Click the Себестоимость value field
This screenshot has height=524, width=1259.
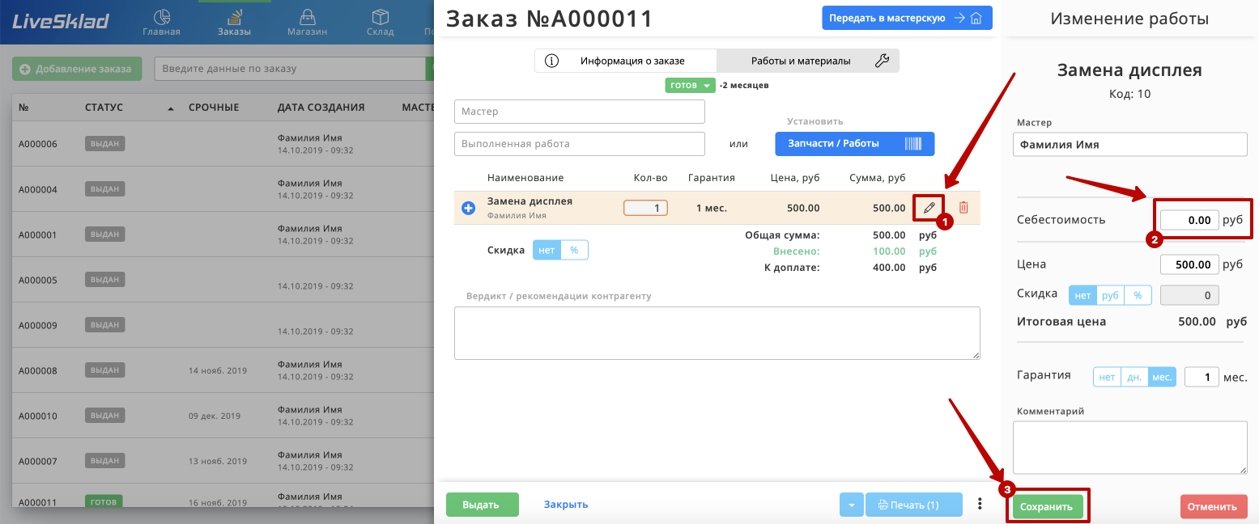point(1189,219)
